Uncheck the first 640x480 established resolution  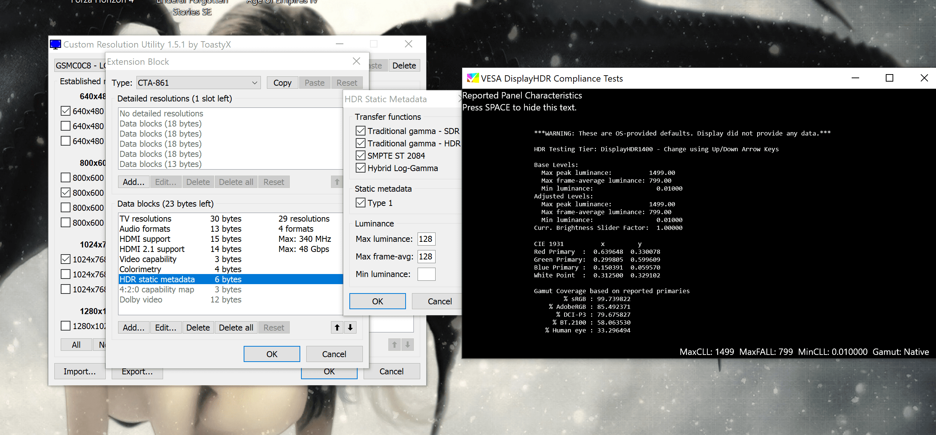pyautogui.click(x=66, y=111)
